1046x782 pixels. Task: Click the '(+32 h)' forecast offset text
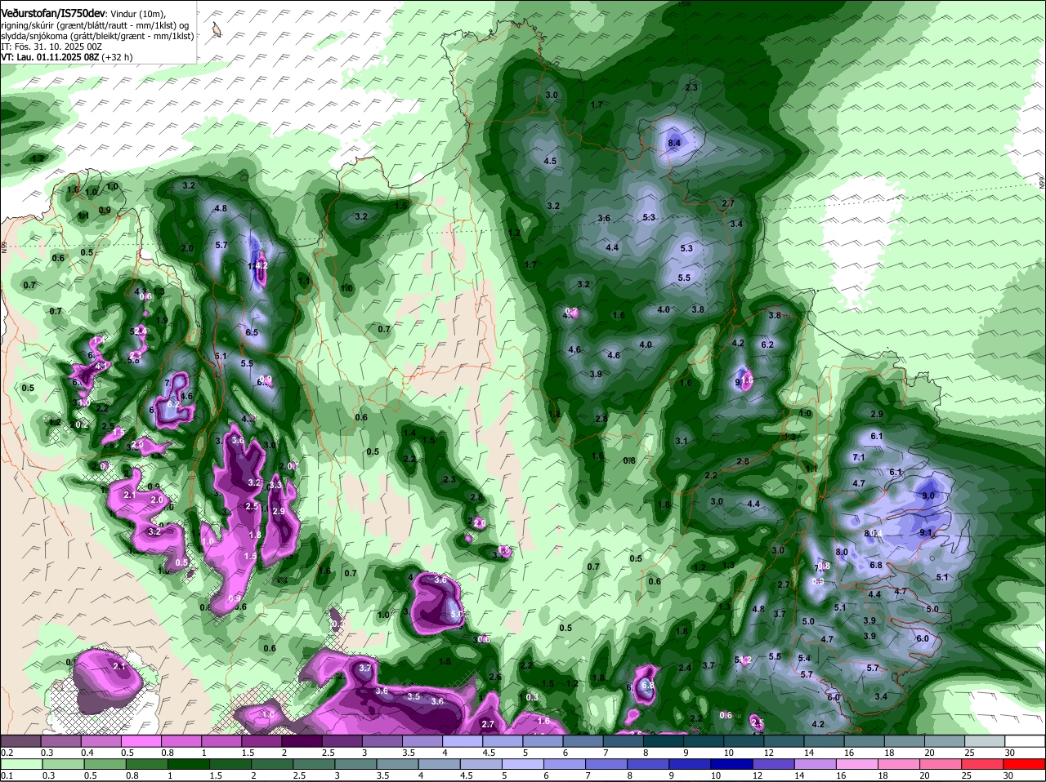(x=118, y=57)
